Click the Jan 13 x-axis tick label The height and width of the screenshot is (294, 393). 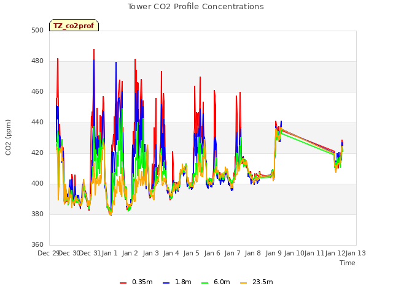[x=356, y=253]
